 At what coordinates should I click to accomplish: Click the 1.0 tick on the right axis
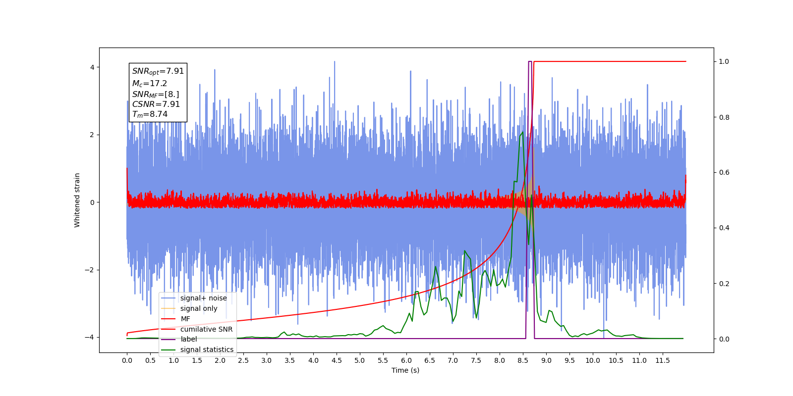click(x=724, y=61)
